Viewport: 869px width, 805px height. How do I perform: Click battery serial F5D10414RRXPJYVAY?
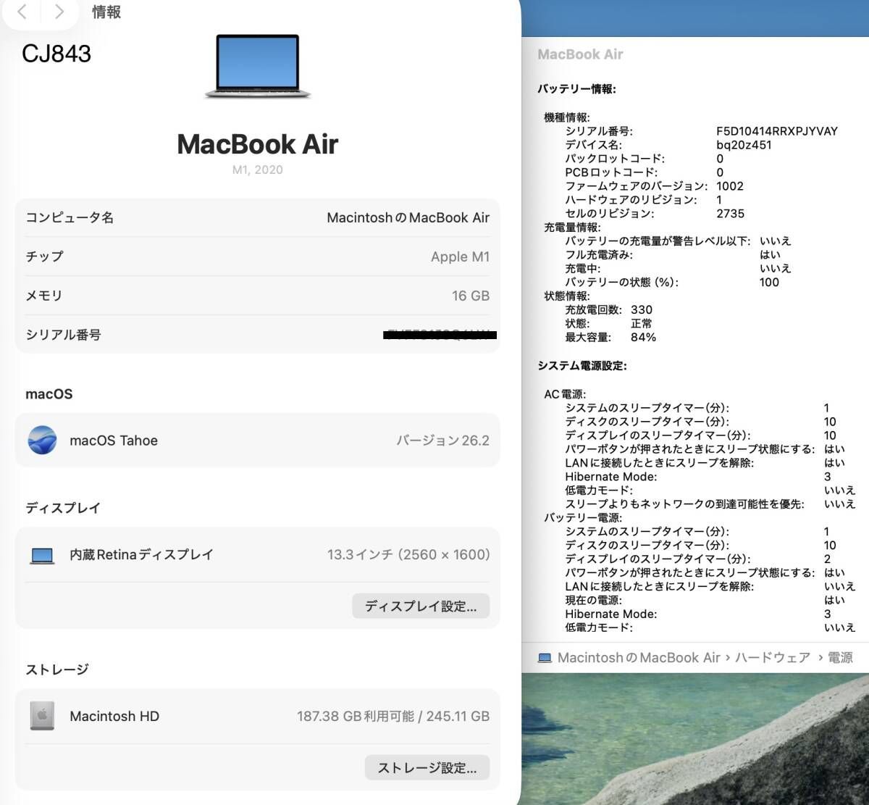pyautogui.click(x=777, y=131)
